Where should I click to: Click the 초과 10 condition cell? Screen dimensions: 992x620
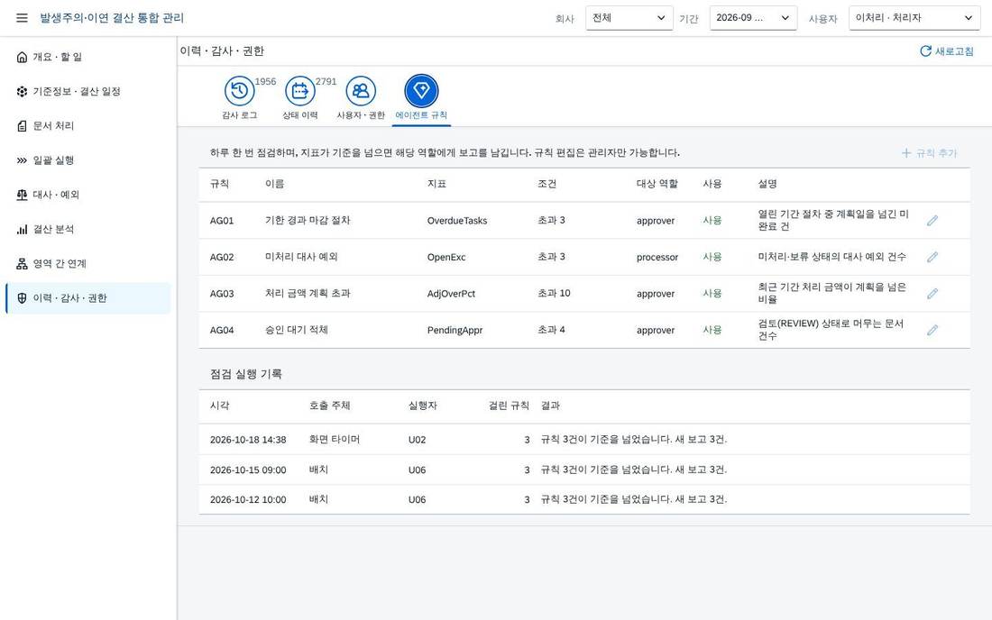(554, 294)
